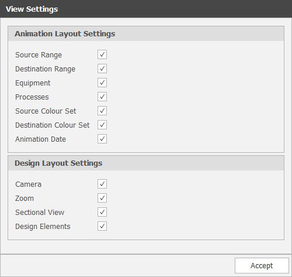Toggle the Zoom checkbox

(x=102, y=198)
